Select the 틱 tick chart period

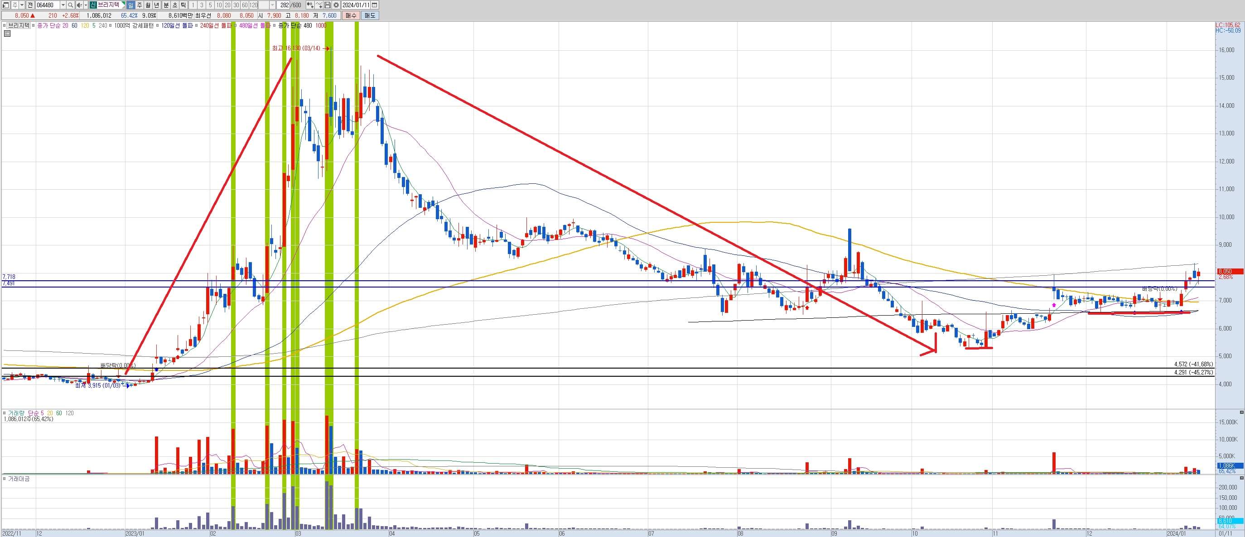[x=183, y=5]
